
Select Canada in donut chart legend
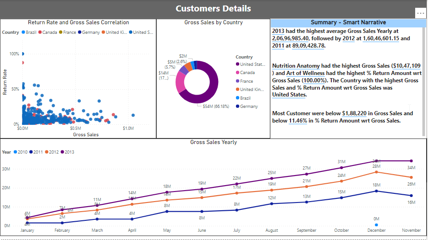(245, 73)
